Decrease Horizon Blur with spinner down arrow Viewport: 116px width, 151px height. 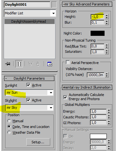pyautogui.click(x=107, y=24)
